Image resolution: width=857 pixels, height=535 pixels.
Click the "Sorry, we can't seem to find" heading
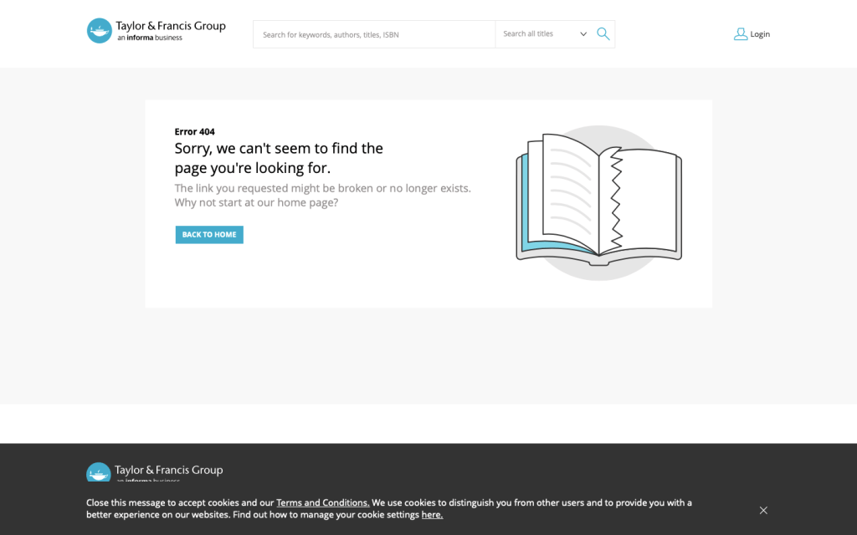(278, 149)
